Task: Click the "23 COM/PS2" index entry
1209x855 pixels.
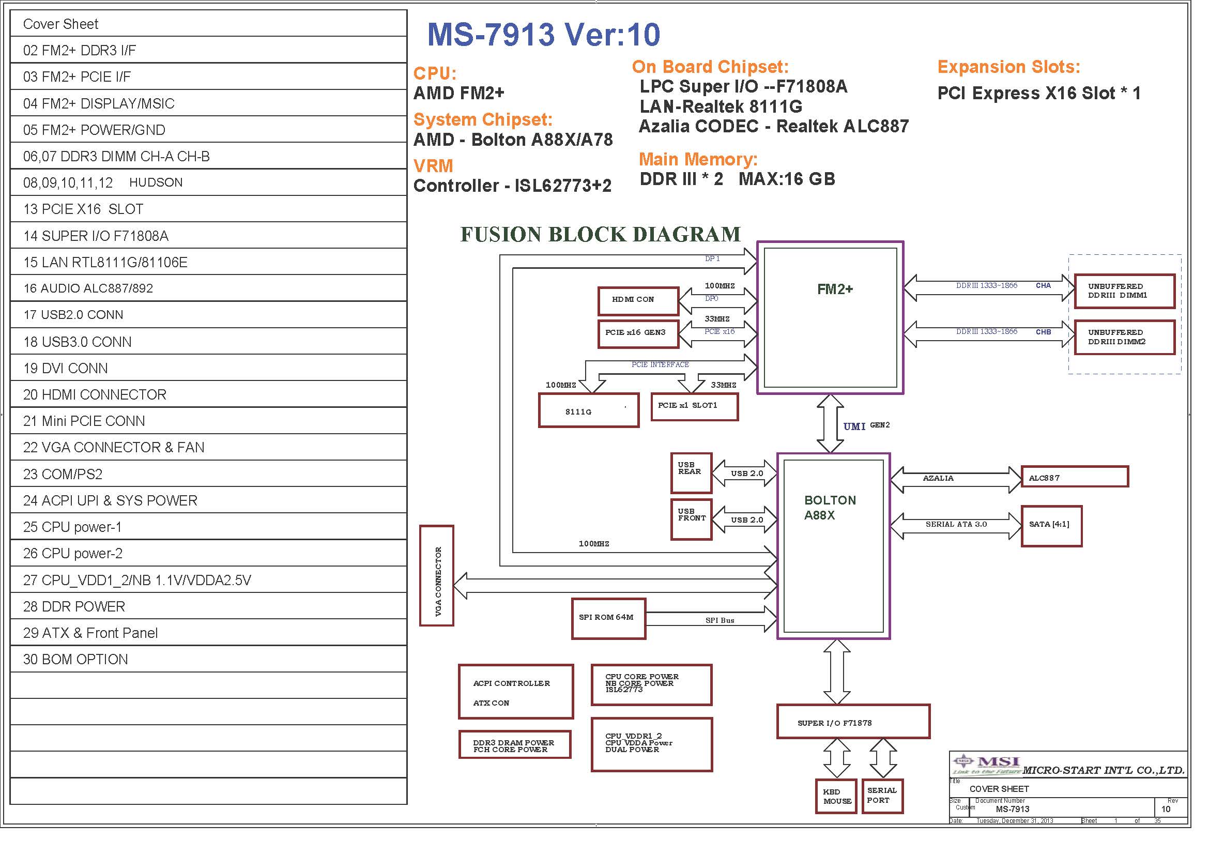Action: point(208,474)
